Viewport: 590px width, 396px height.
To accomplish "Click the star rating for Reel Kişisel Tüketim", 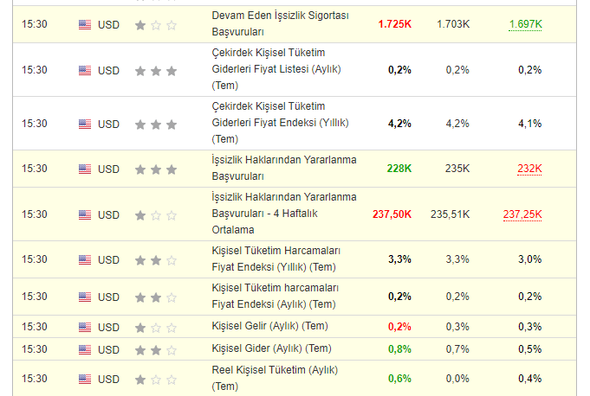I will click(156, 380).
